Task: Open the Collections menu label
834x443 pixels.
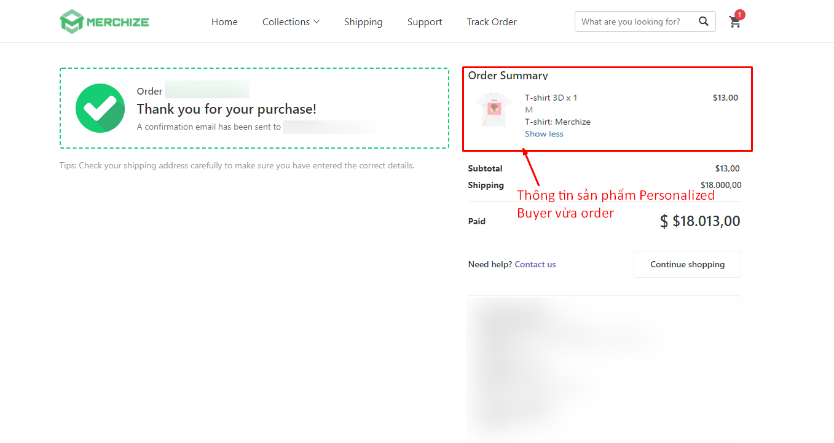Action: [286, 22]
